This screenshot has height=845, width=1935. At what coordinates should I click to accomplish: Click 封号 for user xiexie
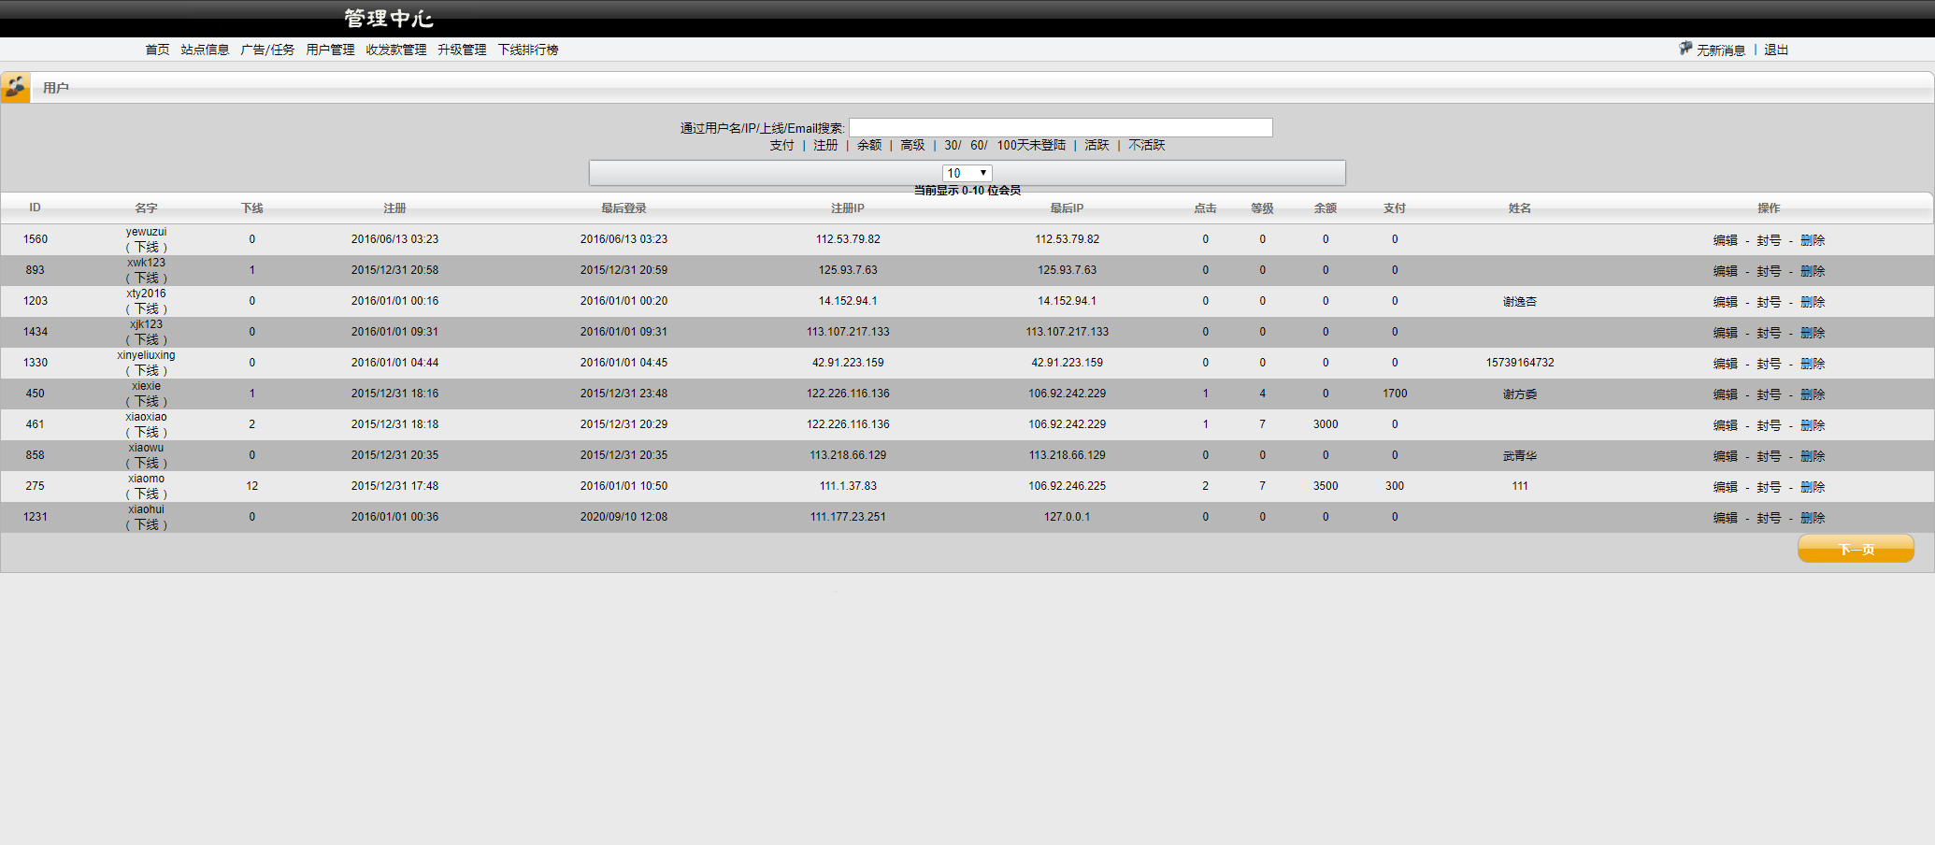coord(1768,394)
